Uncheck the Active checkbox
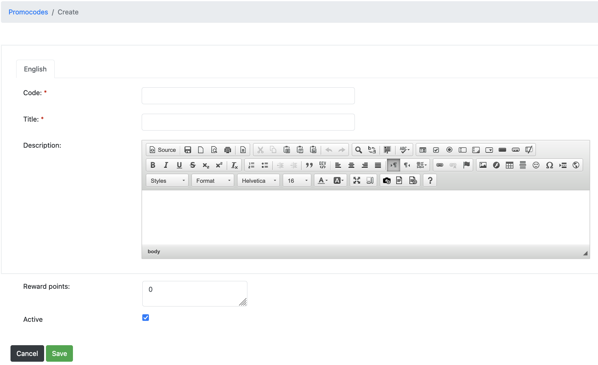The width and height of the screenshot is (598, 365). coord(146,318)
